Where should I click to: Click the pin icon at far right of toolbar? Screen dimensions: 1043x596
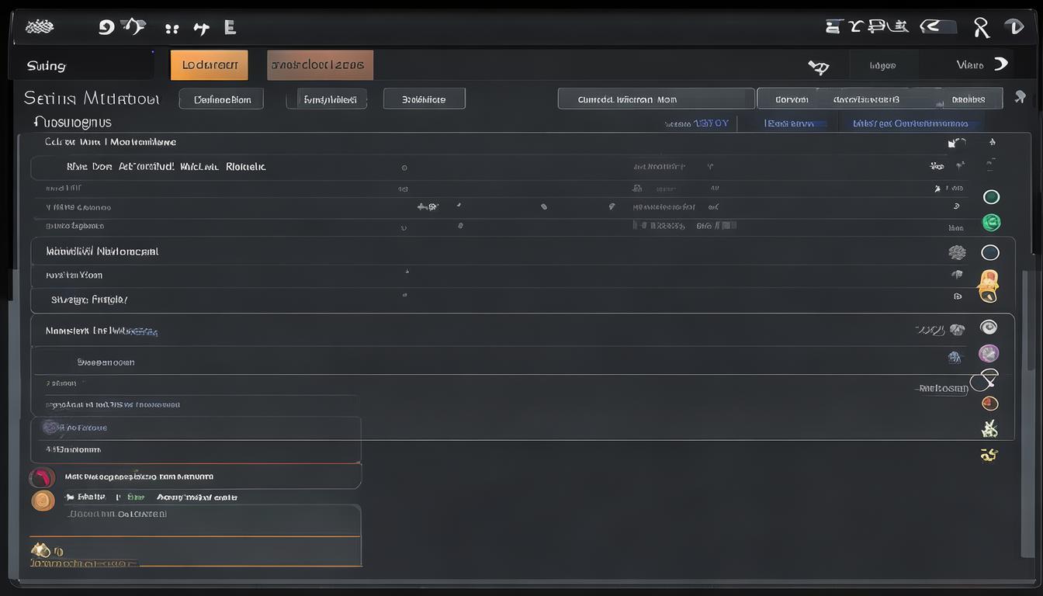point(1020,97)
